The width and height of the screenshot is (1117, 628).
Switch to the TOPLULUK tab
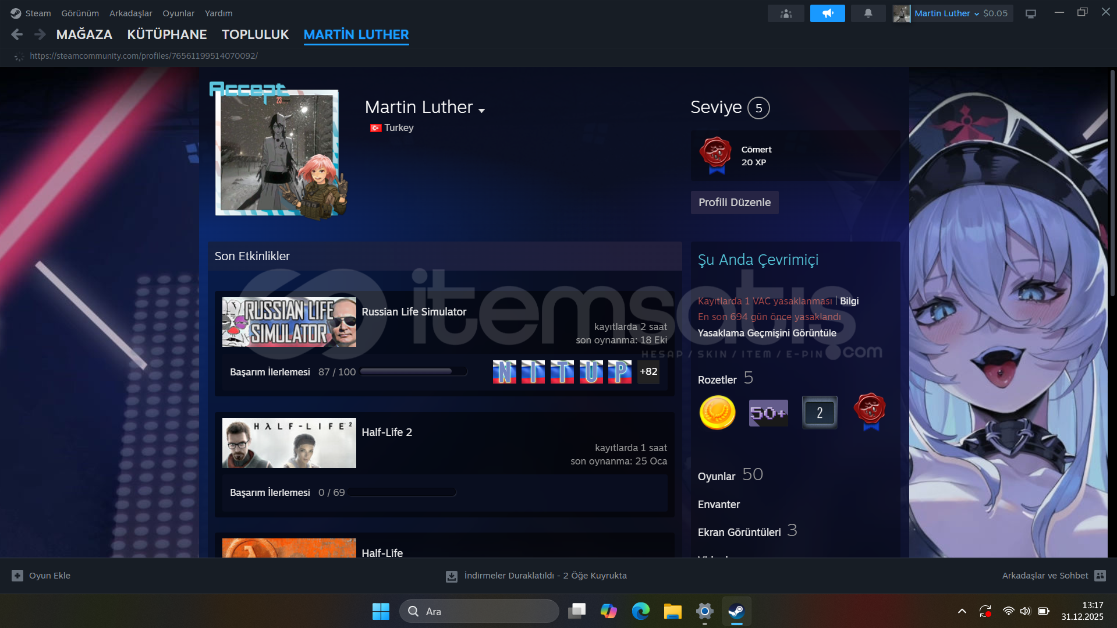[x=256, y=35]
